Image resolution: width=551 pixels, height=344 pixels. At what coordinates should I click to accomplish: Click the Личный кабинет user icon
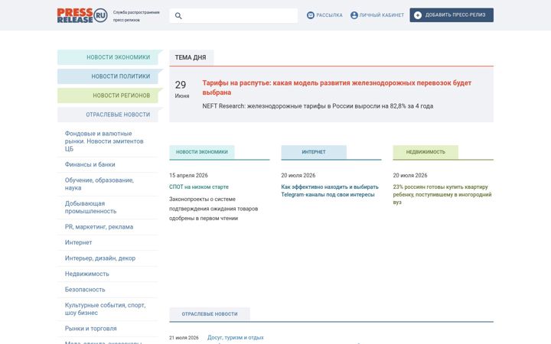[x=354, y=15]
